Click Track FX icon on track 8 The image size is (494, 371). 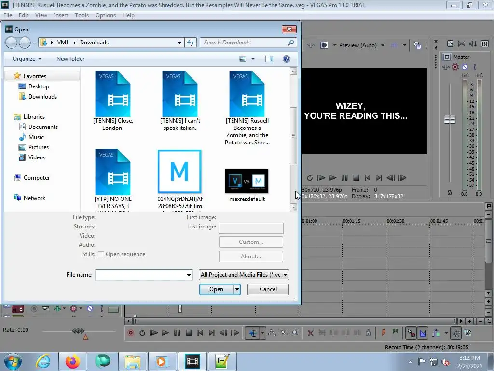click(57, 308)
